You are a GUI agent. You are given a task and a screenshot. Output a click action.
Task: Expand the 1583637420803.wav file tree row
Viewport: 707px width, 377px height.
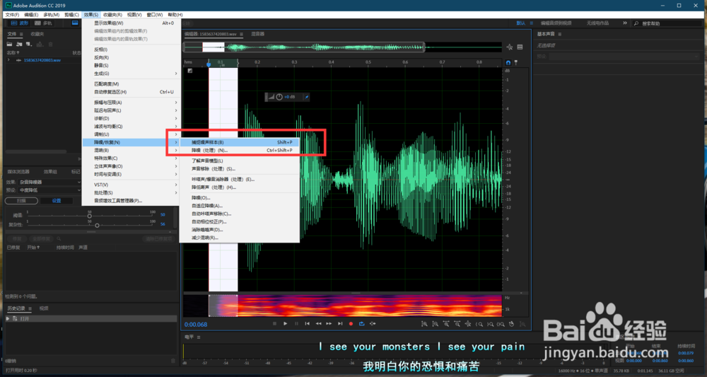point(8,60)
